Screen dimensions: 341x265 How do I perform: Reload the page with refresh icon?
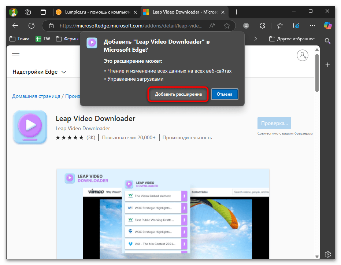pyautogui.click(x=31, y=26)
